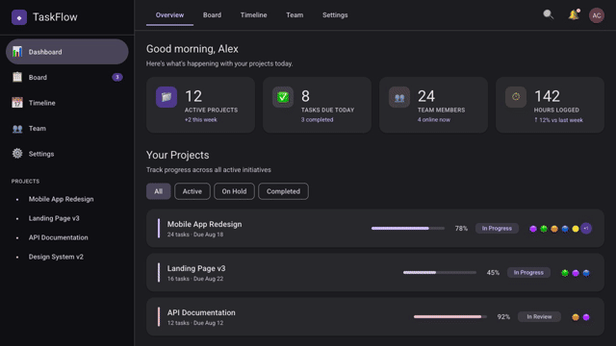Click the '4 online now' text
This screenshot has width=616, height=346.
434,119
